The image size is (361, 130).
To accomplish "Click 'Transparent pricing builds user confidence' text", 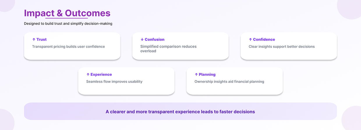I will pos(68,46).
